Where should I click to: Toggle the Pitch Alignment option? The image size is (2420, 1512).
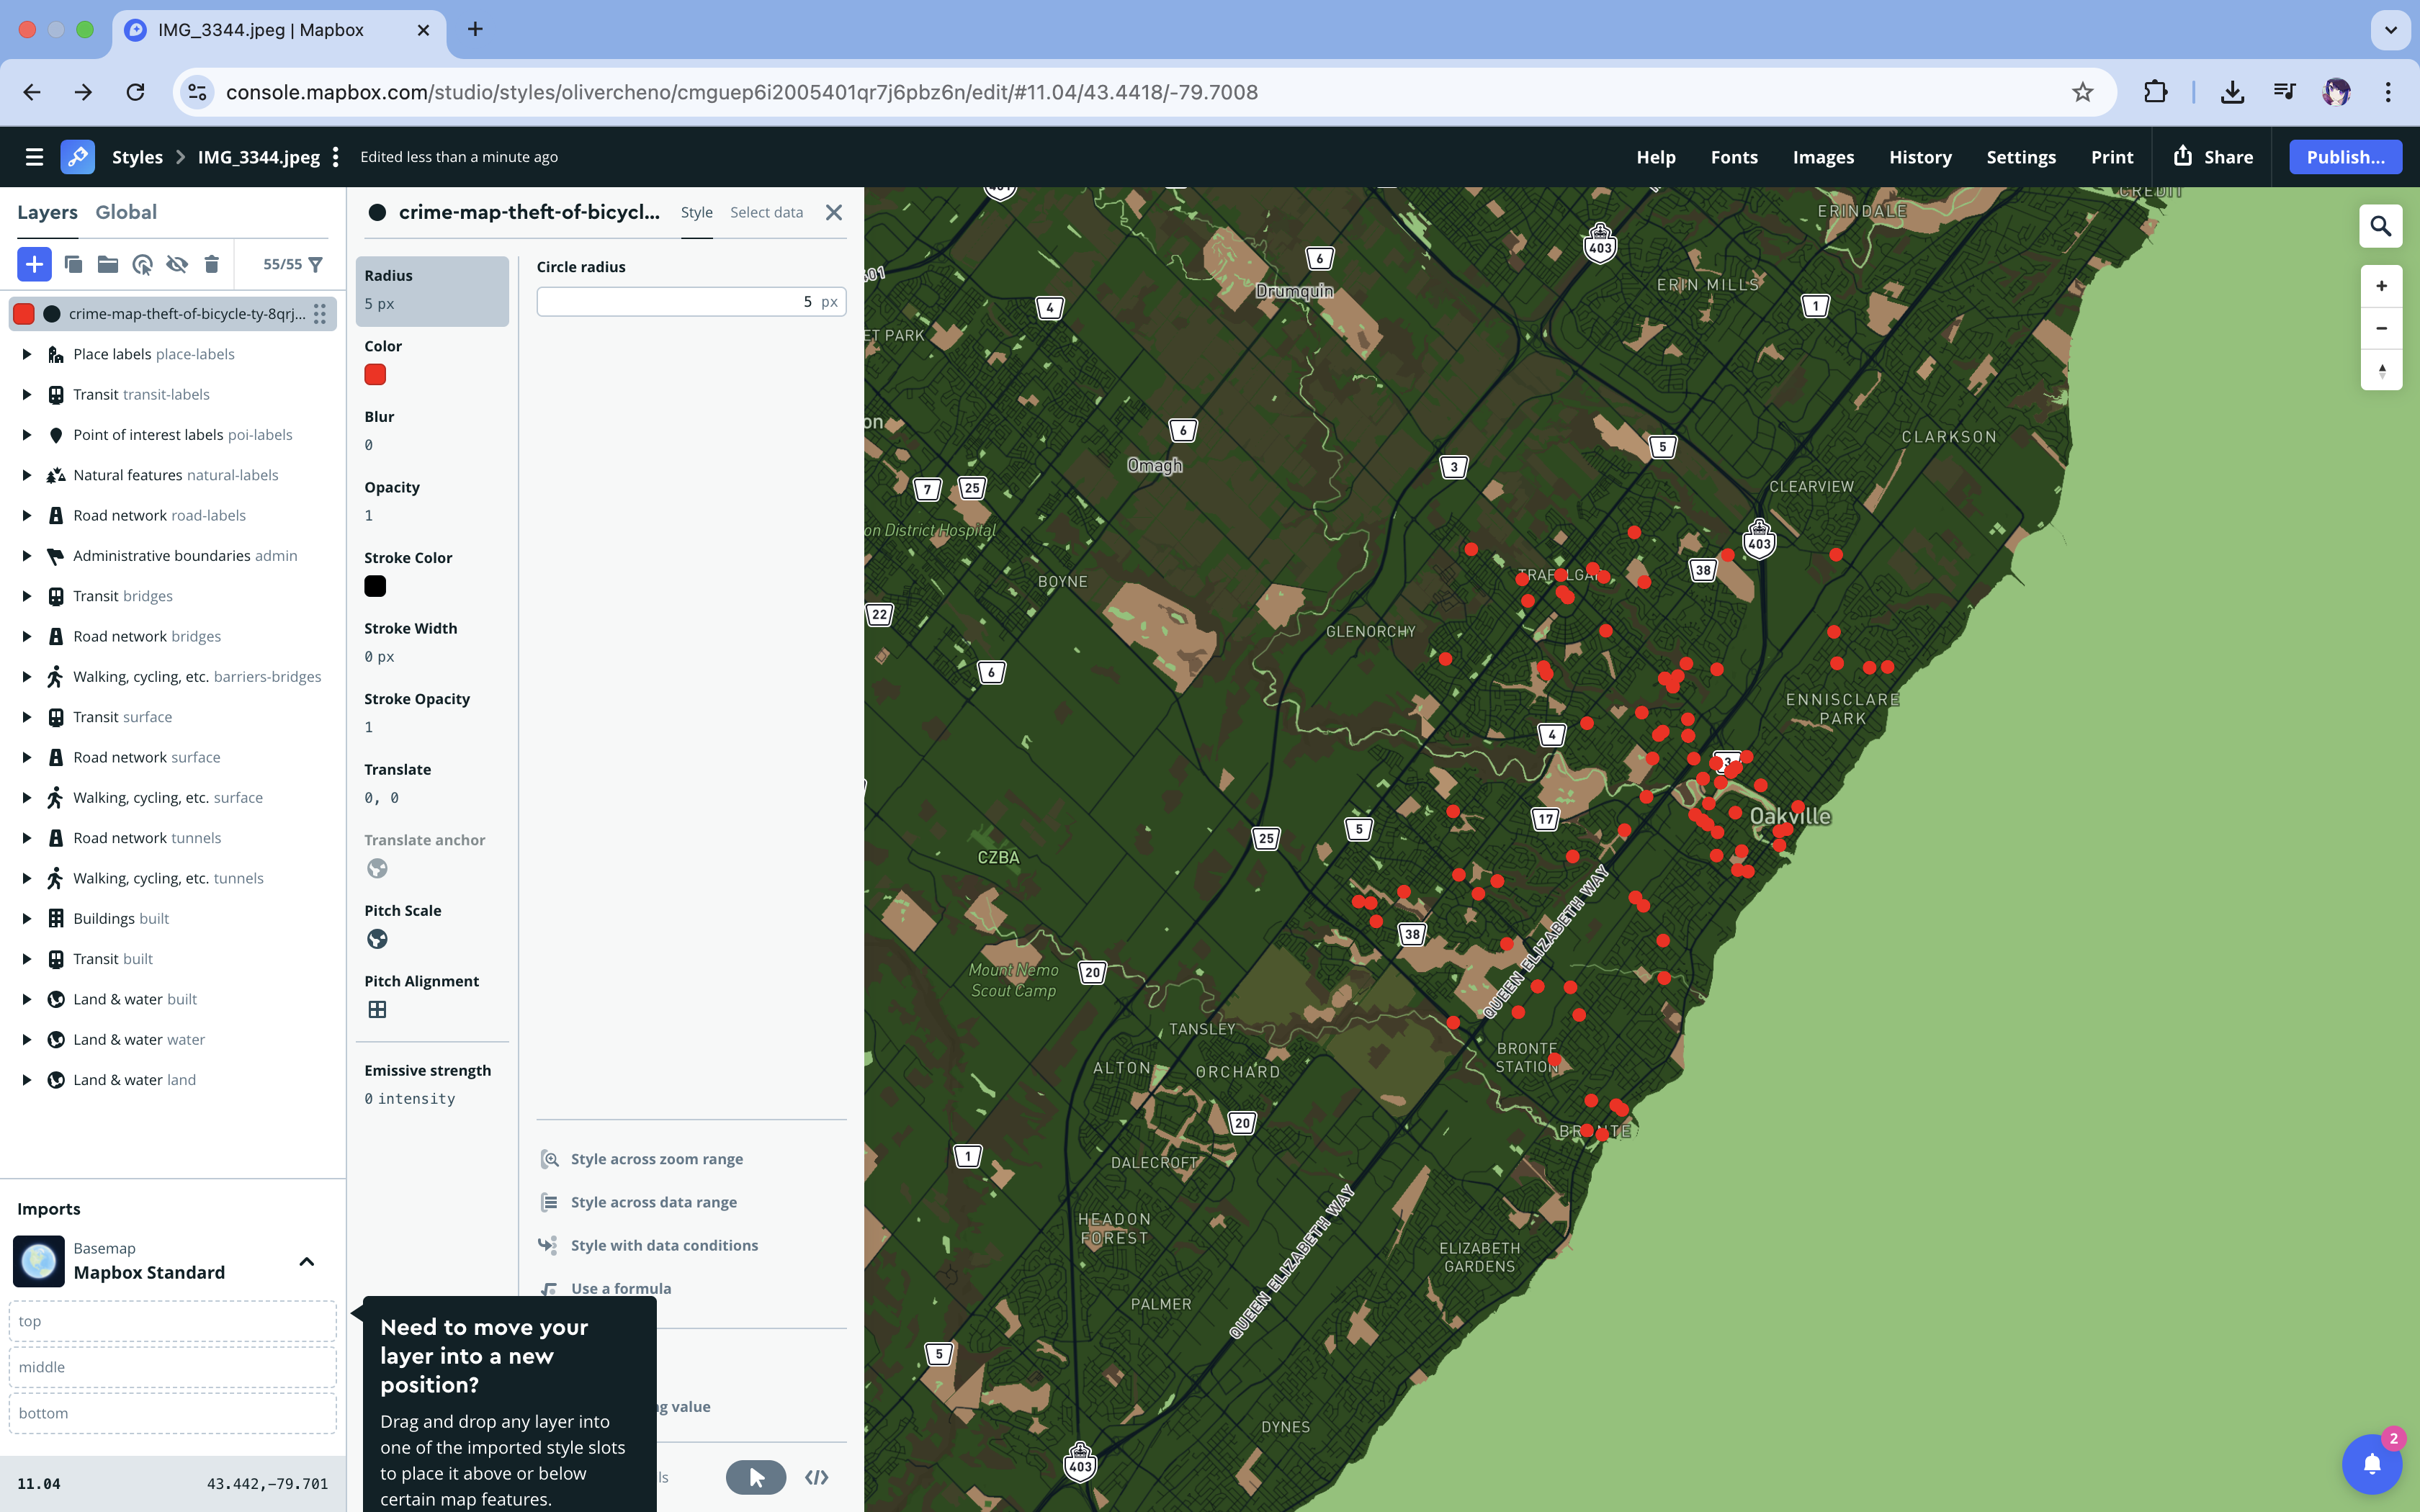point(377,1009)
